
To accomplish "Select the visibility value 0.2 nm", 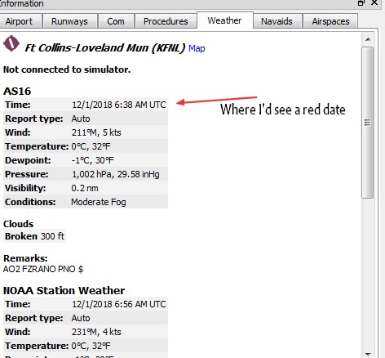I will click(85, 188).
